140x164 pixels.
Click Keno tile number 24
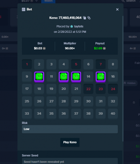[x=113, y=89]
